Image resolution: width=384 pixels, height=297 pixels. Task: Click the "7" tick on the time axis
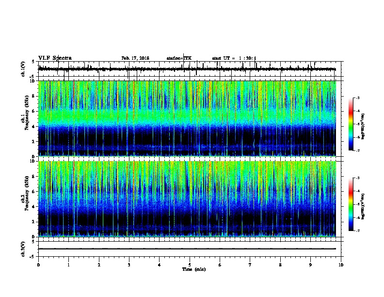point(250,265)
